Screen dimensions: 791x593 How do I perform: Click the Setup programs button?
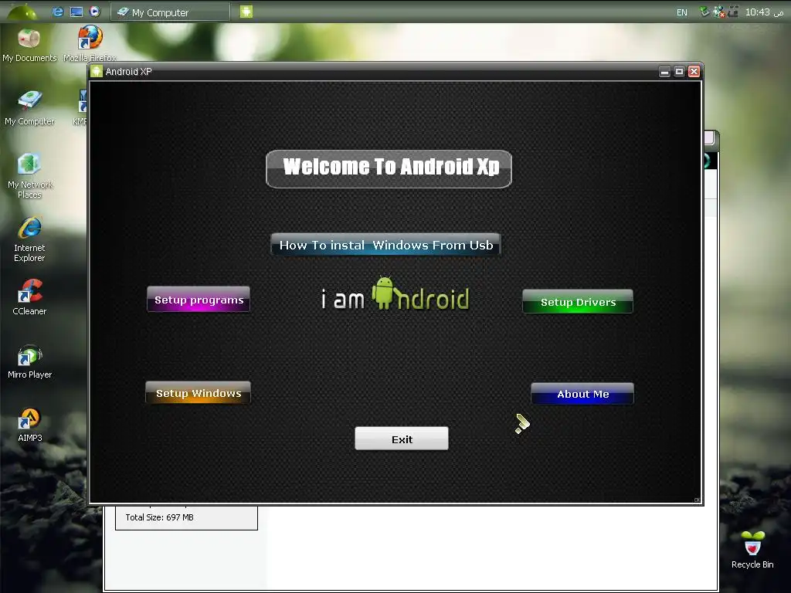click(199, 300)
